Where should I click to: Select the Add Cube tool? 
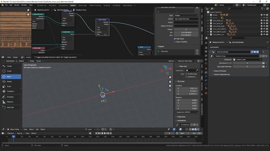pos(11,107)
